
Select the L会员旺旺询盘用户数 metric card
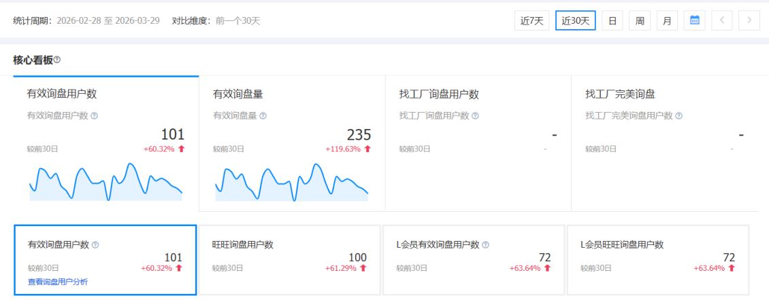[657, 260]
